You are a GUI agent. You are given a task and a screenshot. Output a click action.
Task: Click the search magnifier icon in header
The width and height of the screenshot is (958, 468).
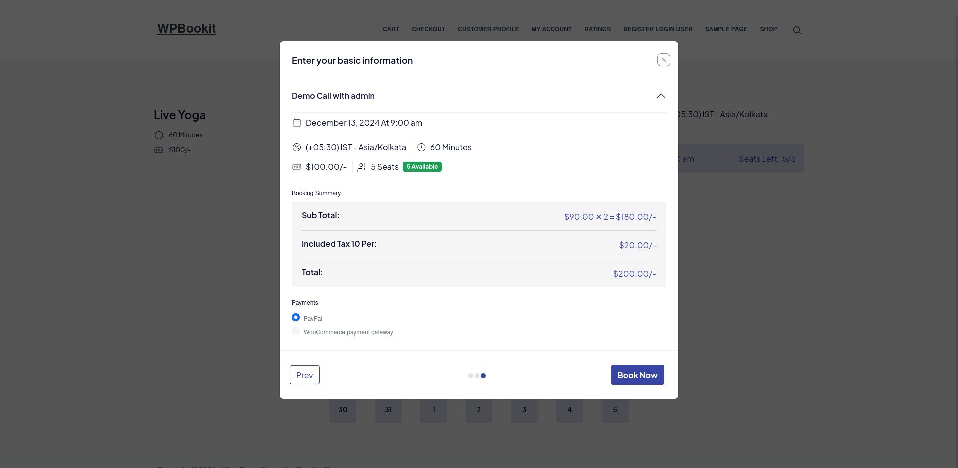(797, 30)
